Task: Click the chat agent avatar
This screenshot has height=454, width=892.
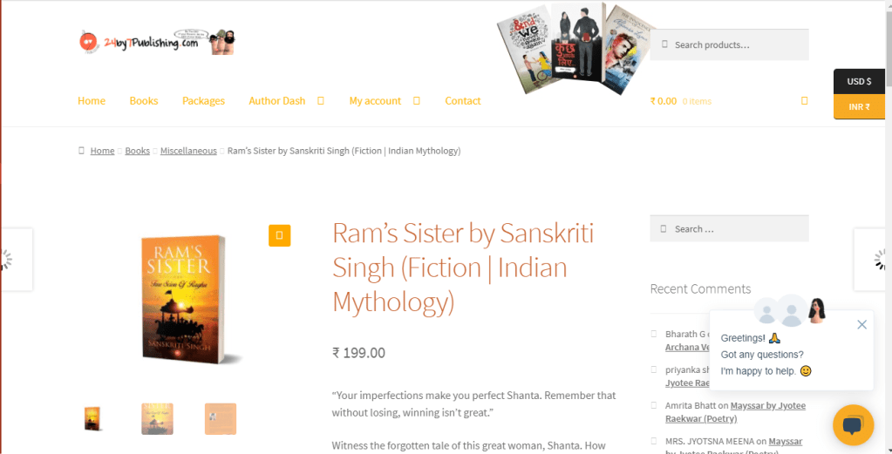Action: click(816, 309)
